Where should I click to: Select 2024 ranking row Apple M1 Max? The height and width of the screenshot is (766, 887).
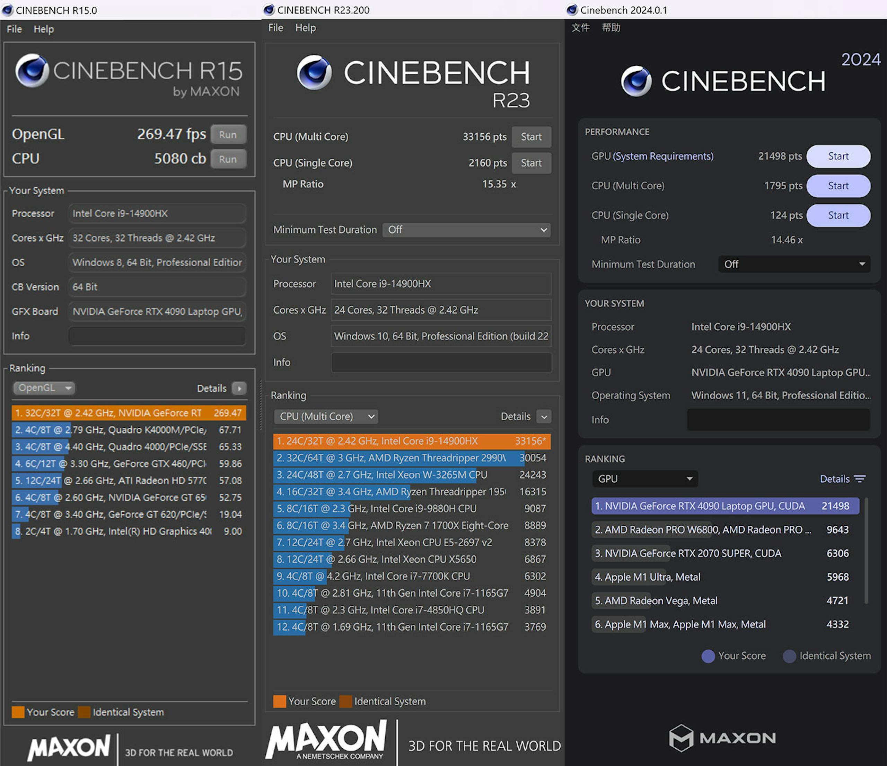pos(726,624)
